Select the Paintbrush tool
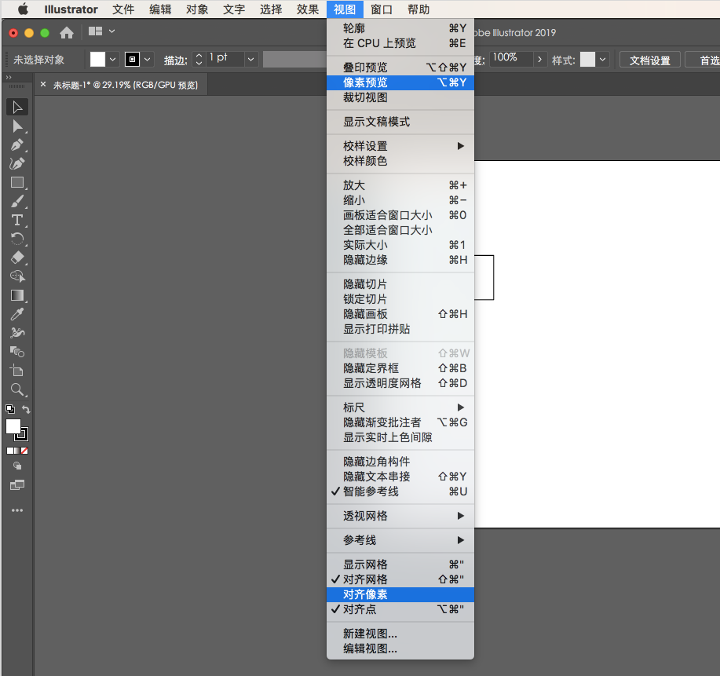 (x=17, y=201)
